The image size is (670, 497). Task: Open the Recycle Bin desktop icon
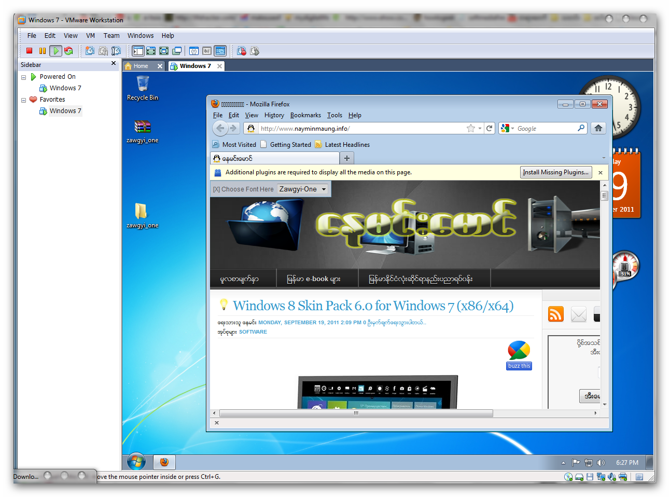pyautogui.click(x=143, y=88)
